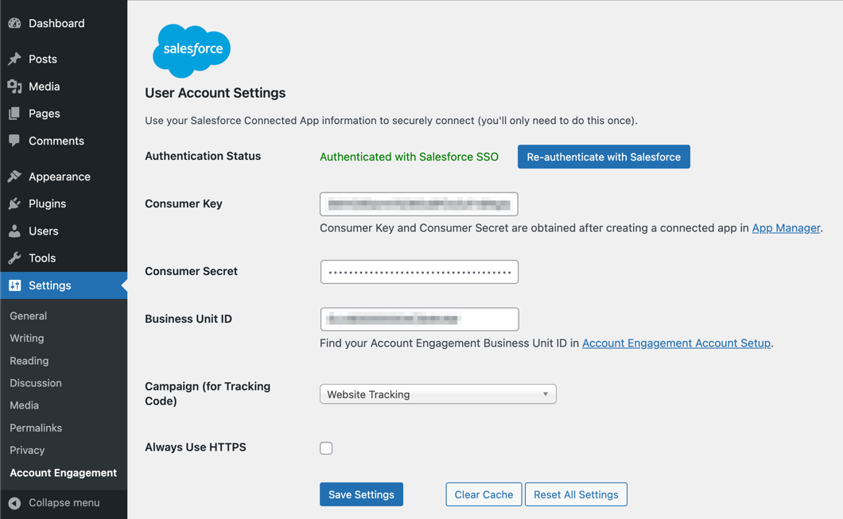
Task: Click the Dashboard gauge icon
Action: pos(14,23)
